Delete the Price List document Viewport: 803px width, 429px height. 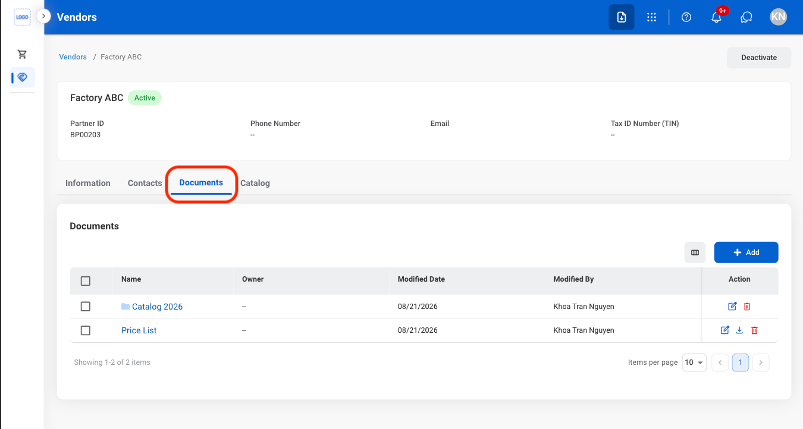click(754, 330)
